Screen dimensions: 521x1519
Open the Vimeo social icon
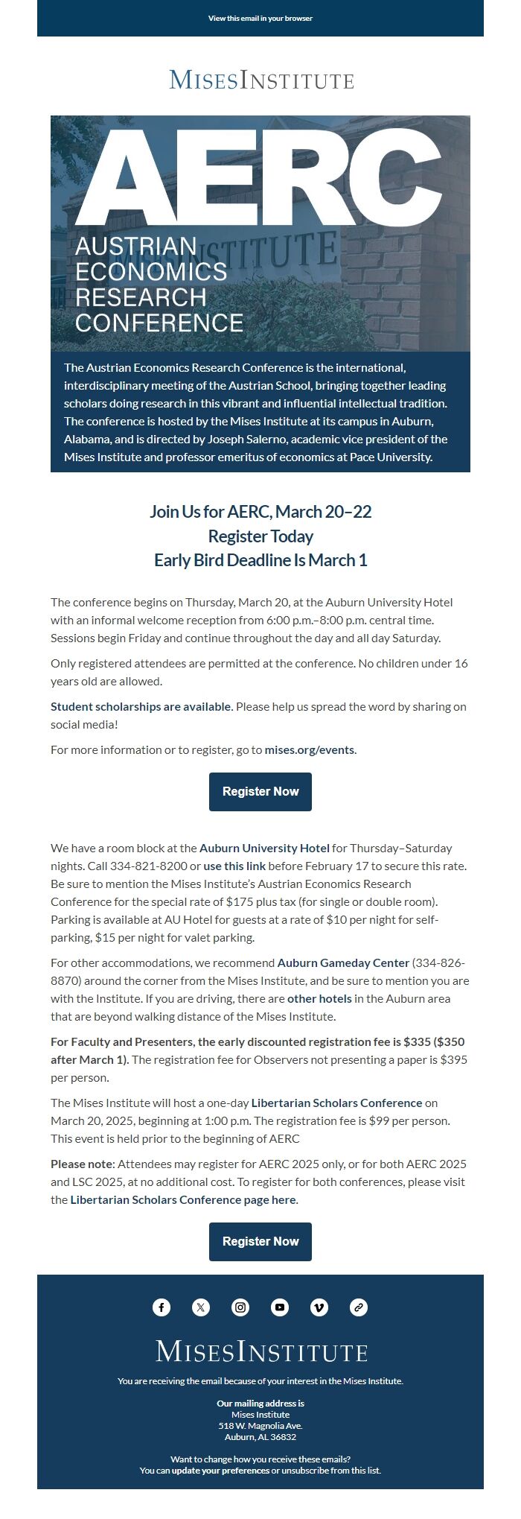(319, 1307)
